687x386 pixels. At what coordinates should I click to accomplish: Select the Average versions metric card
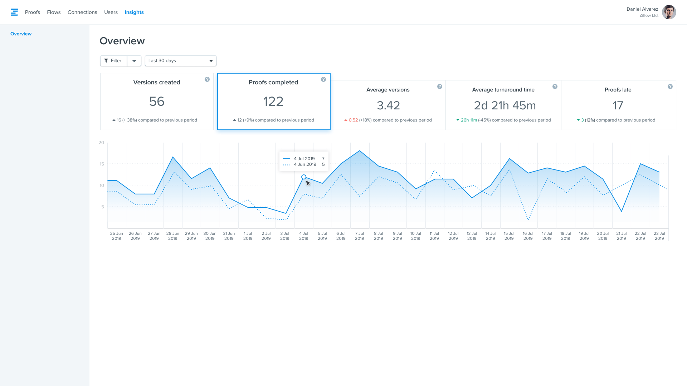(x=388, y=105)
